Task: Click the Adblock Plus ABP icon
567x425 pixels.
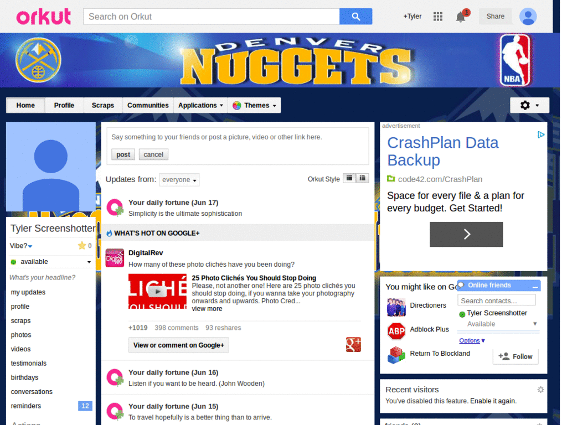Action: point(396,331)
